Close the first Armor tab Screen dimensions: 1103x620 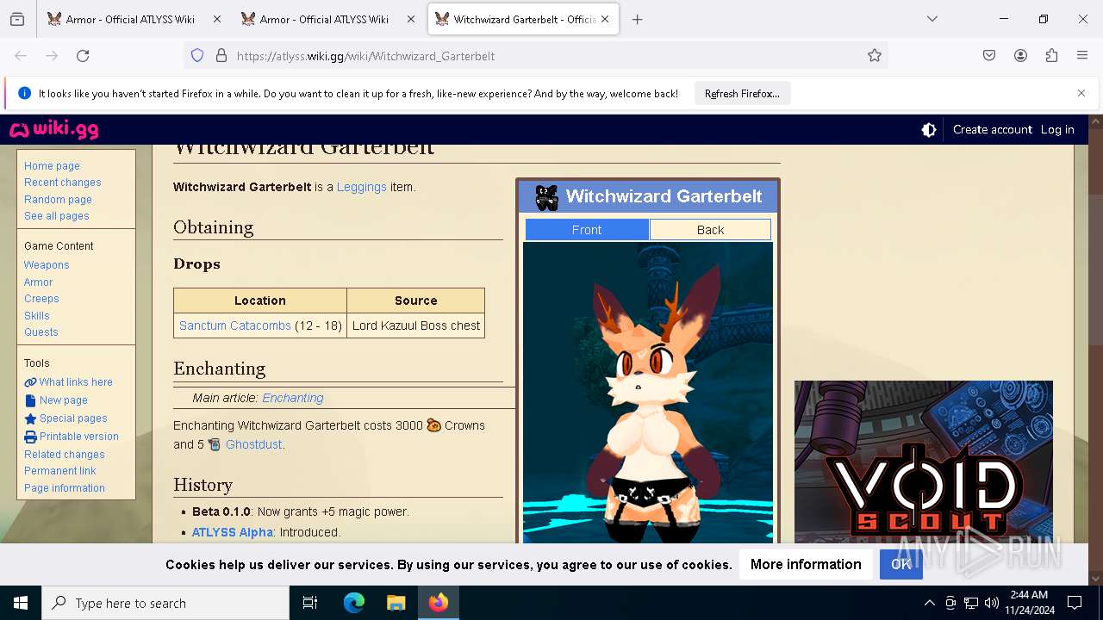(x=216, y=19)
